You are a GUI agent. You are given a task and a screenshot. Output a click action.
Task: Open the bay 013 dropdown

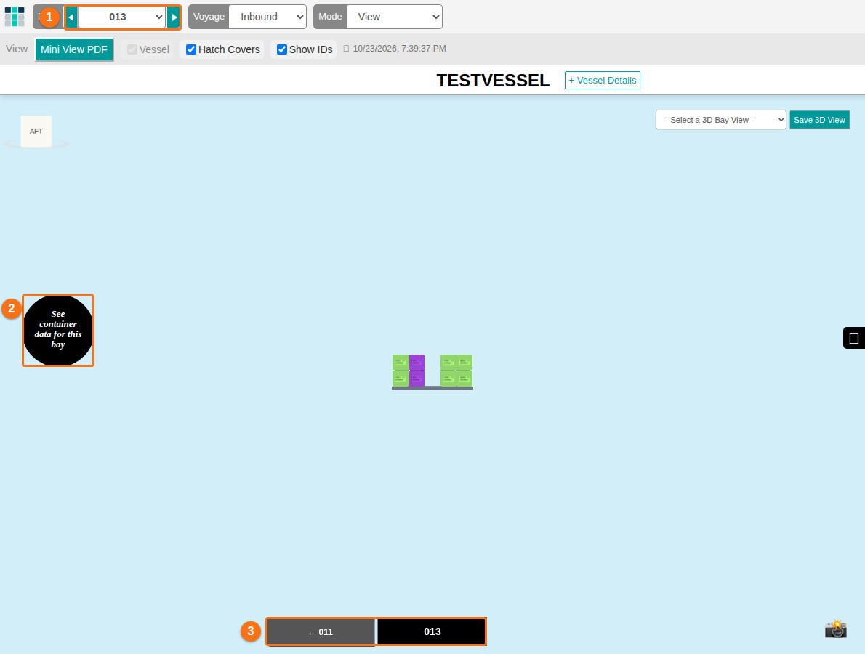point(122,17)
